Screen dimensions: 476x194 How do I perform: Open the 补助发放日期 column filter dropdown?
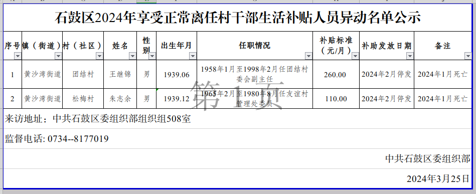[410, 56]
